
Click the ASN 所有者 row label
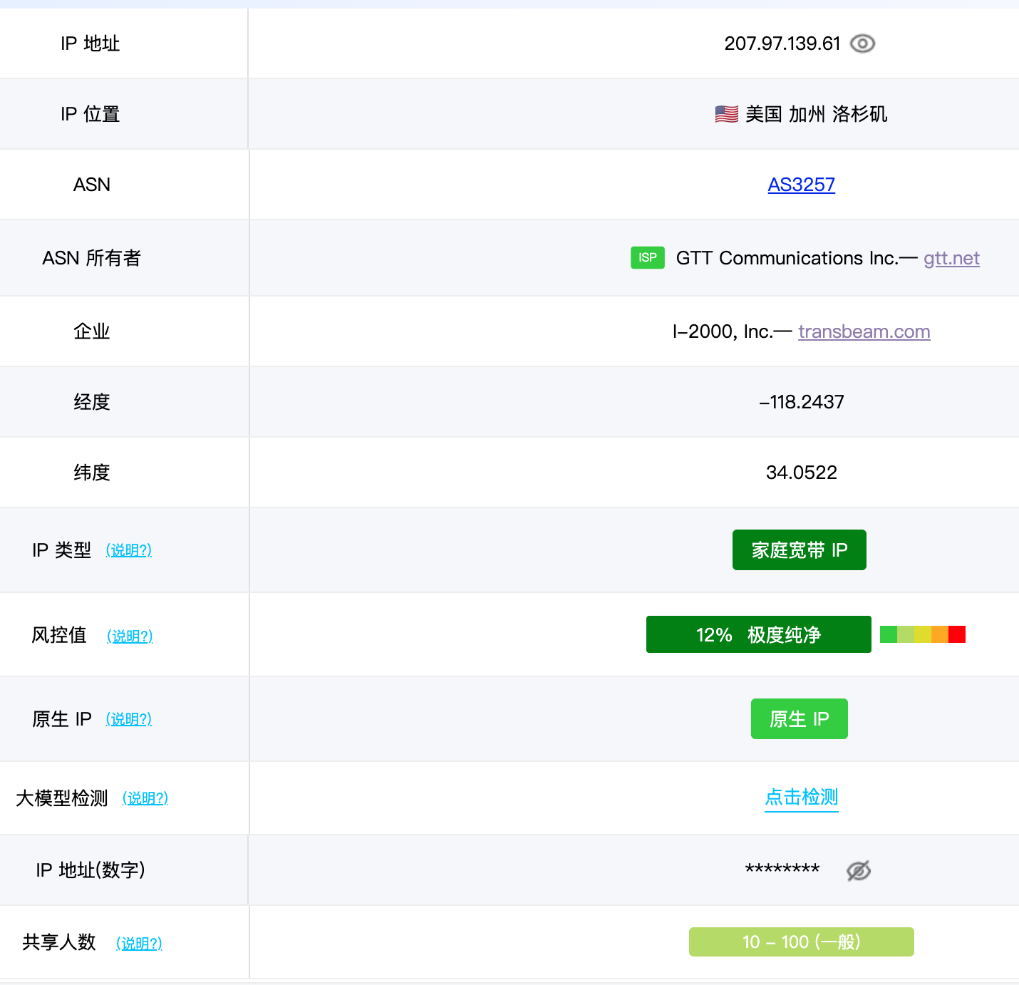click(92, 258)
